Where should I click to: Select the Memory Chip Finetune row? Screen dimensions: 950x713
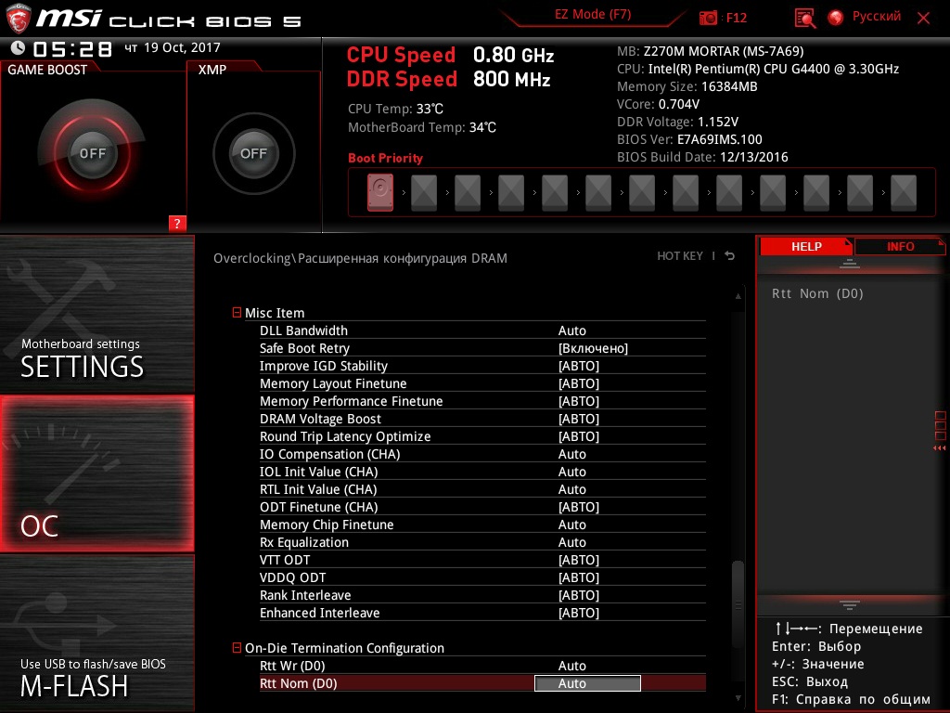pyautogui.click(x=482, y=525)
